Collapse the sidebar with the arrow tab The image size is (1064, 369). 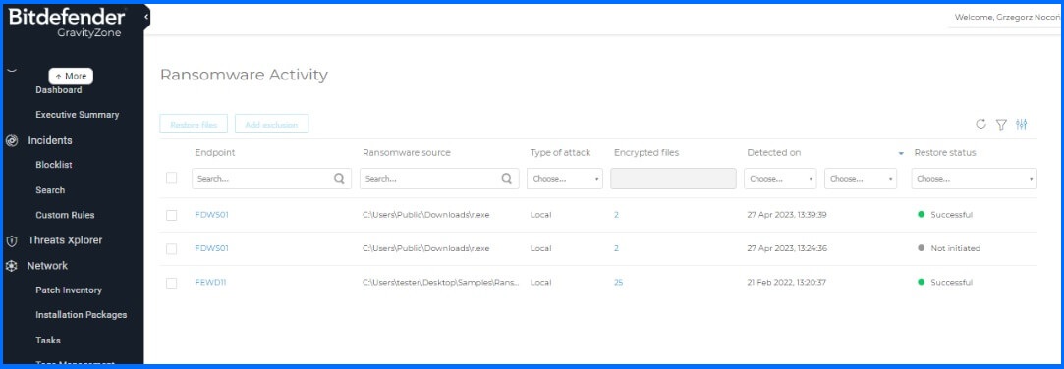[x=146, y=17]
